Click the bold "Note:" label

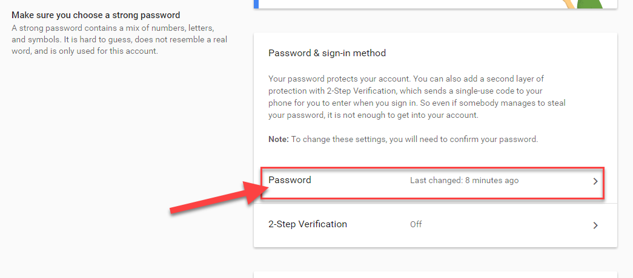[x=279, y=140]
